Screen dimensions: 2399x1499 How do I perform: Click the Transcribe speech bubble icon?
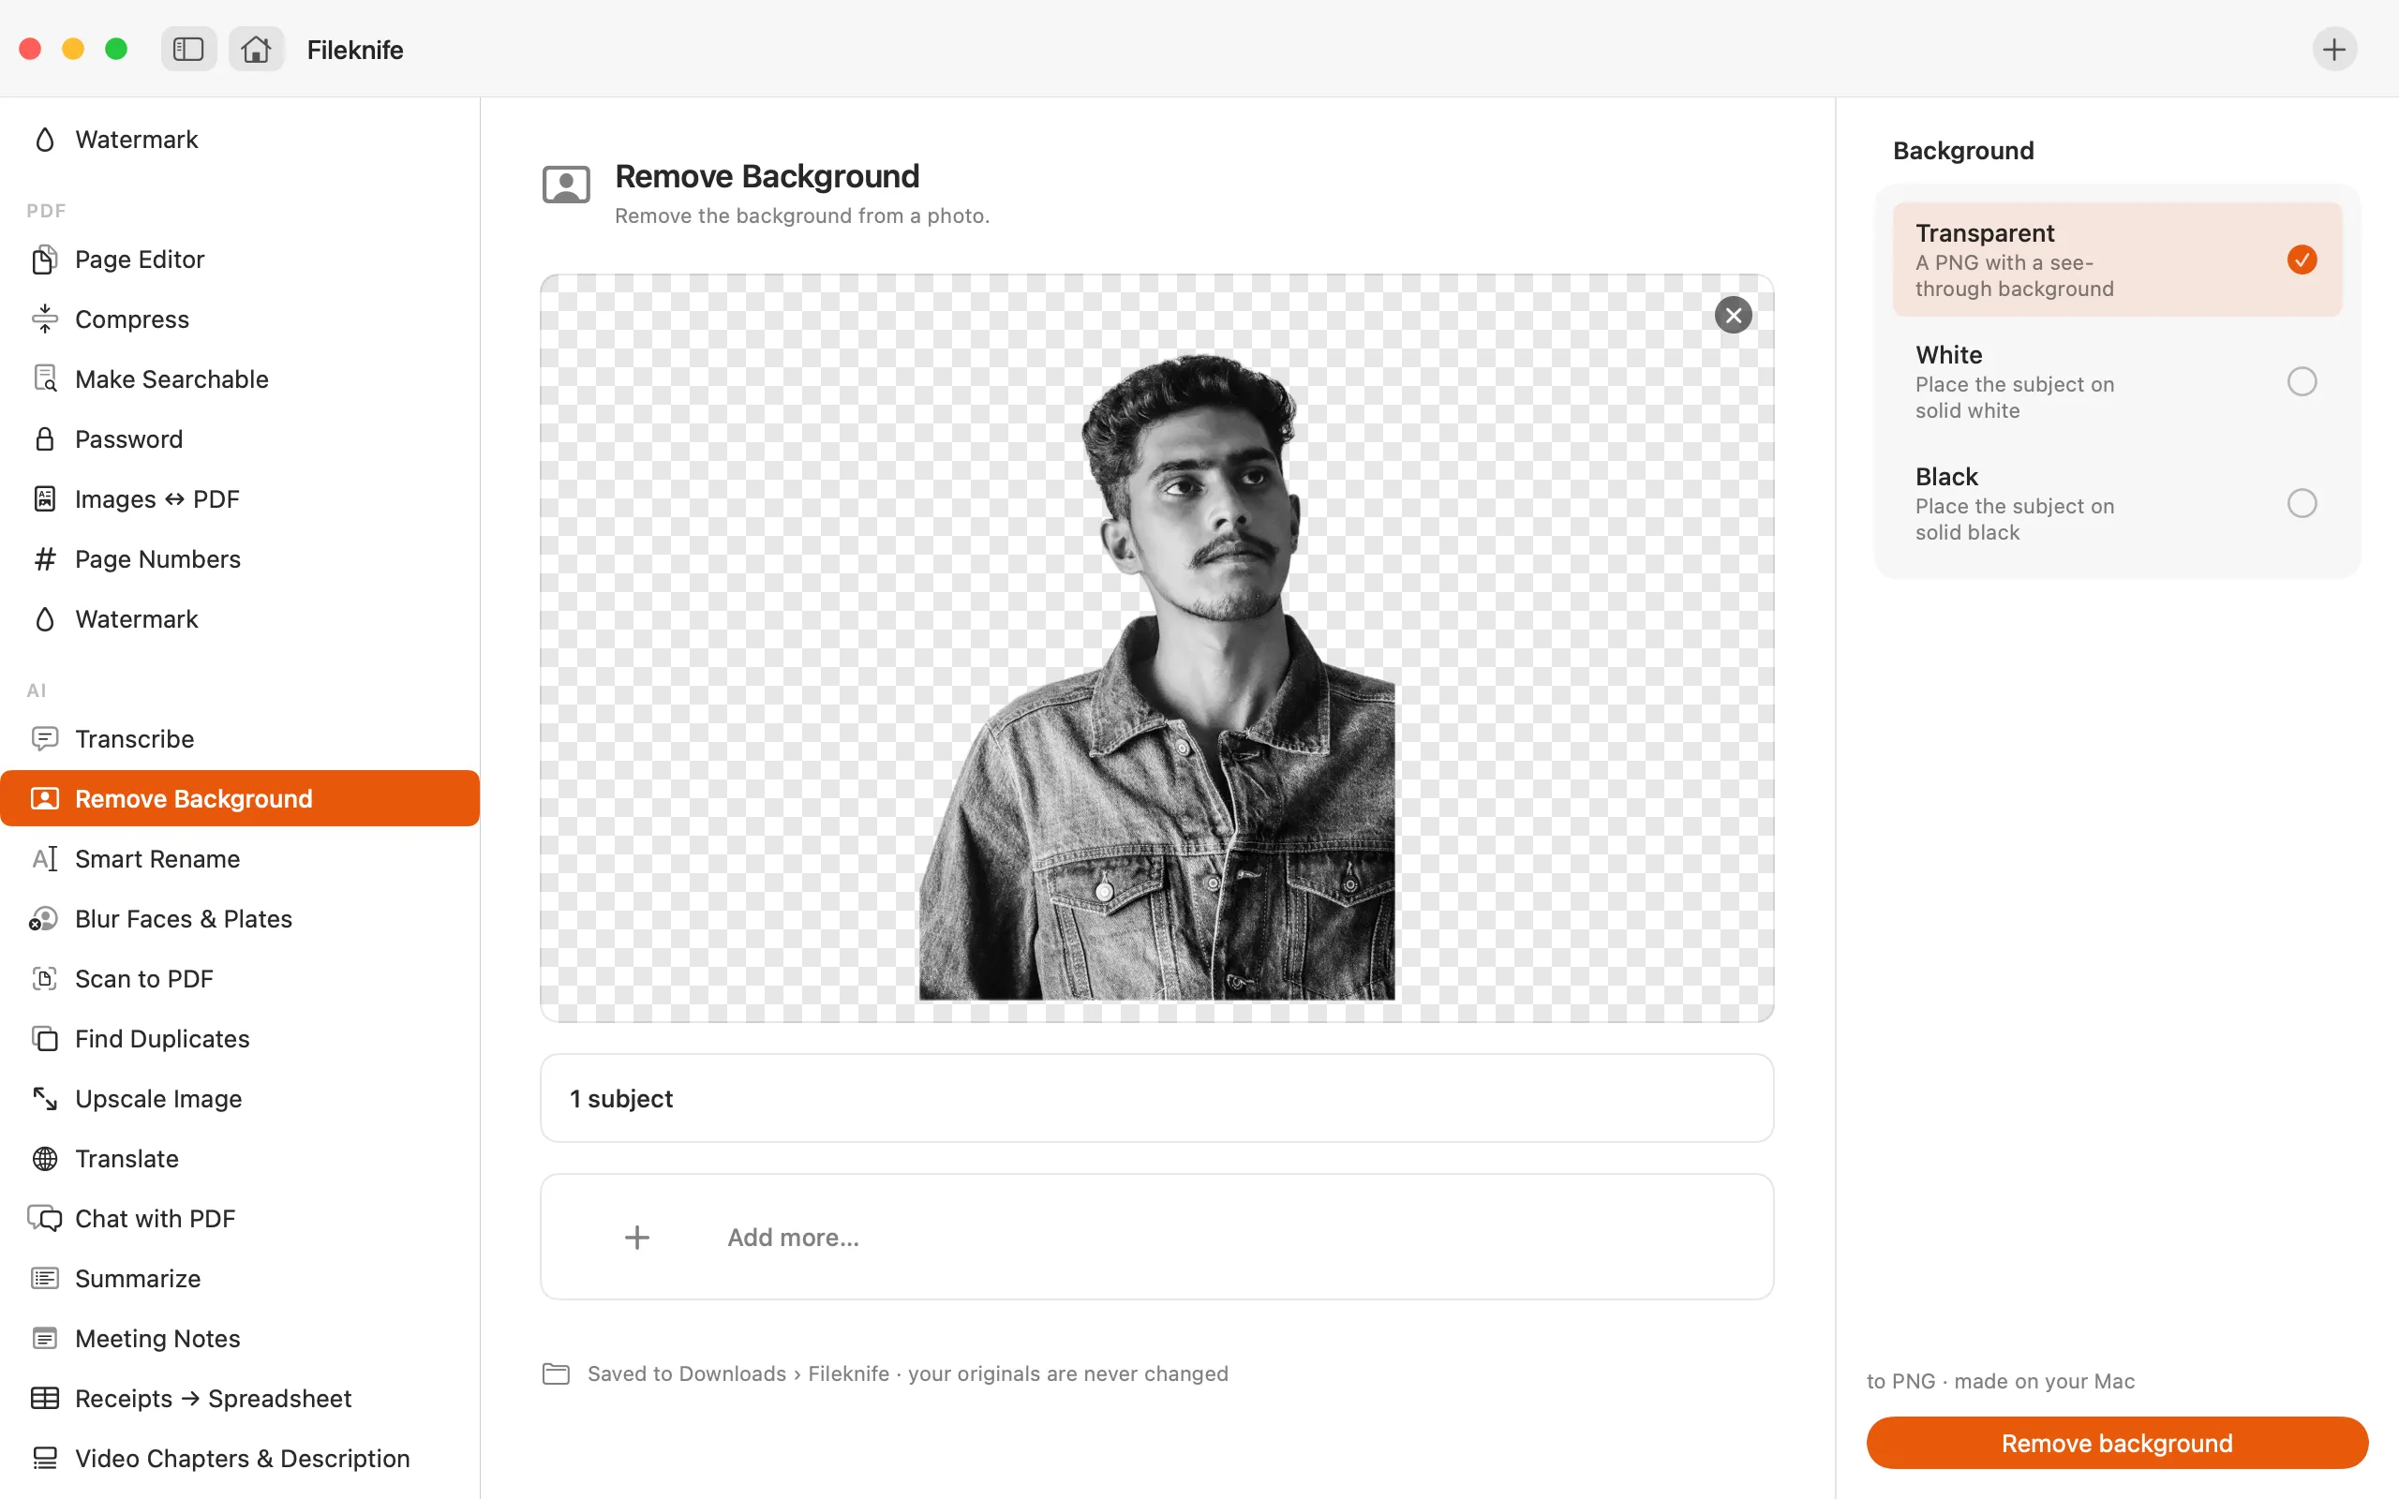click(x=45, y=738)
